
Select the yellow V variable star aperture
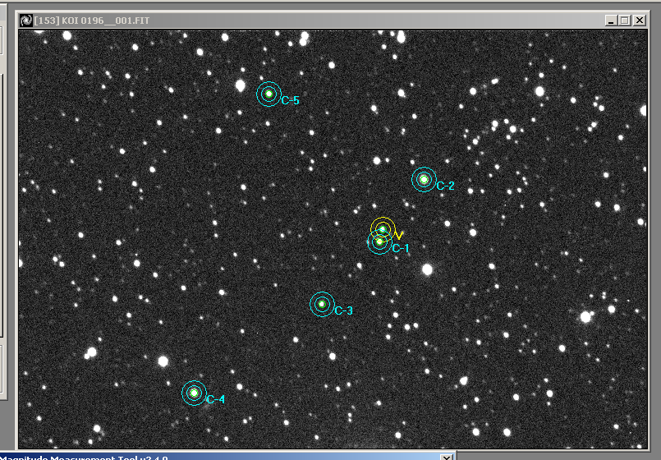click(383, 229)
